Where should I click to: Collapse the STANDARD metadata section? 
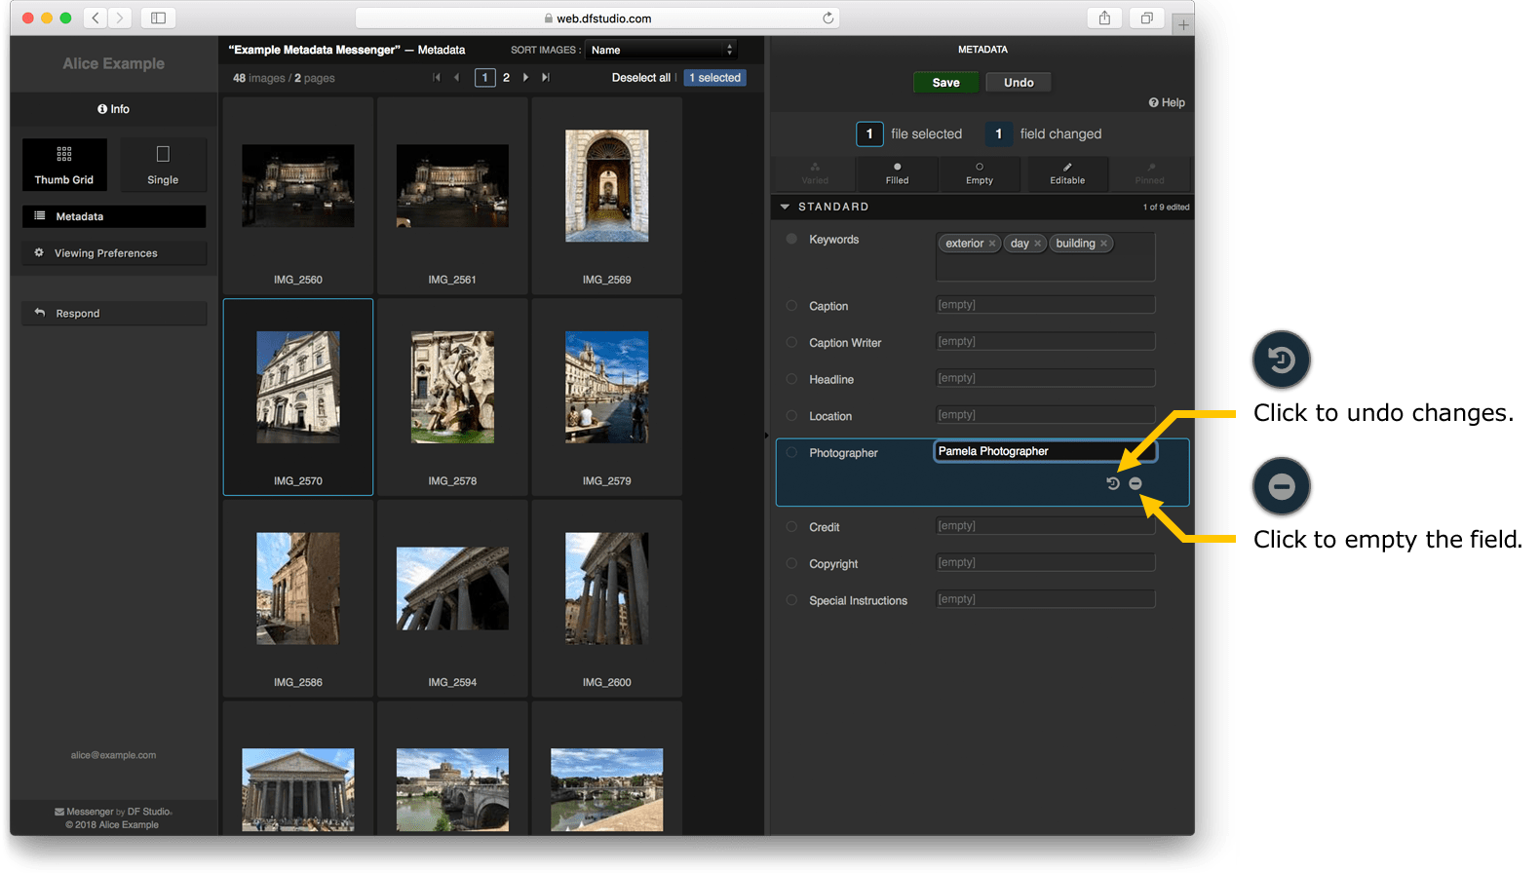pos(785,207)
